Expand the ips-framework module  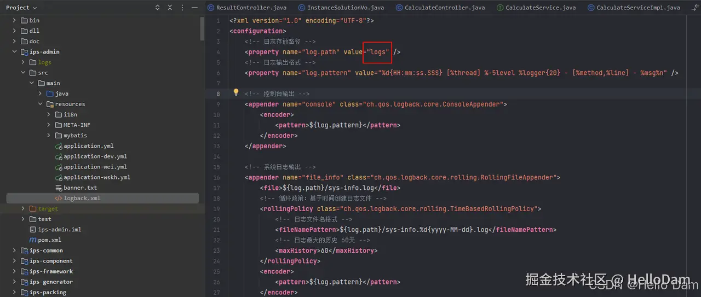click(15, 271)
